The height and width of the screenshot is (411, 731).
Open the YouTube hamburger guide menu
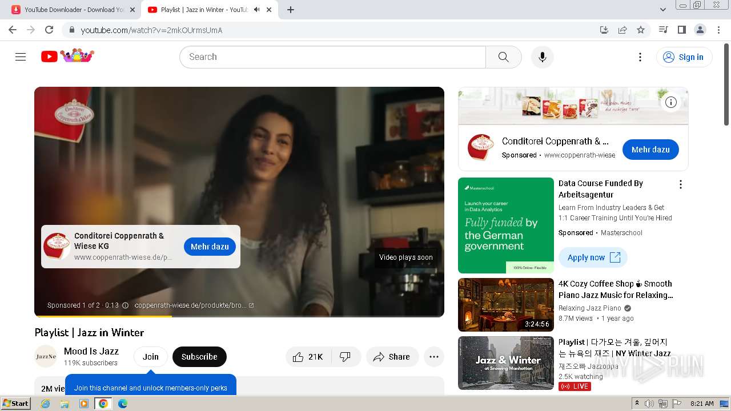[x=21, y=57]
